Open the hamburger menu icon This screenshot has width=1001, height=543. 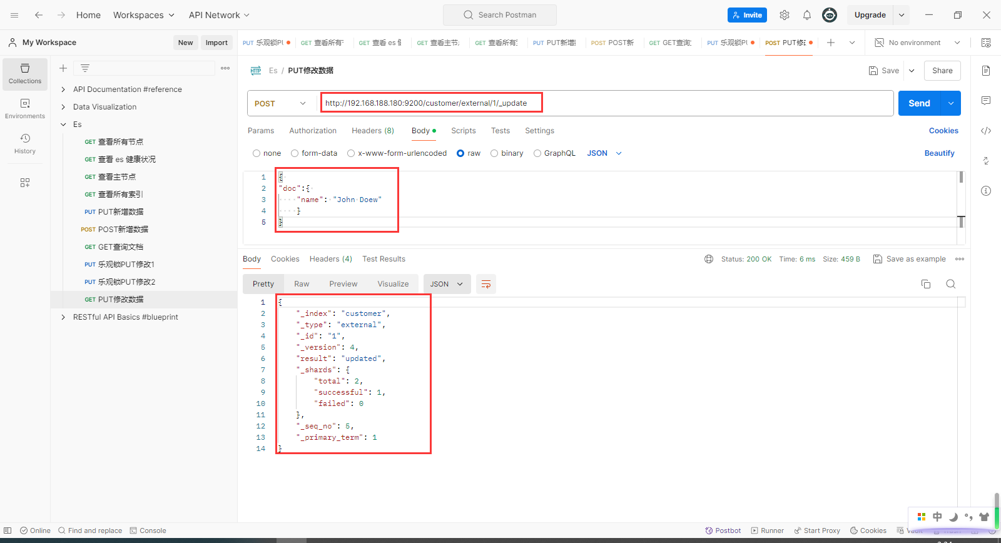(x=14, y=15)
